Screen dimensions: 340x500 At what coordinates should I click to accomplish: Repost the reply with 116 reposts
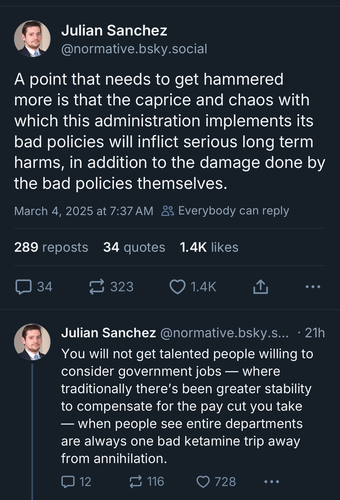click(x=136, y=482)
